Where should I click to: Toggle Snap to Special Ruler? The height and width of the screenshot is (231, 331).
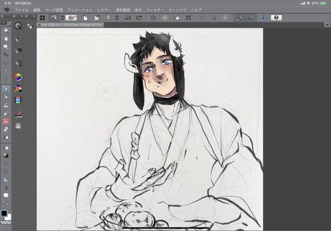(x=251, y=18)
